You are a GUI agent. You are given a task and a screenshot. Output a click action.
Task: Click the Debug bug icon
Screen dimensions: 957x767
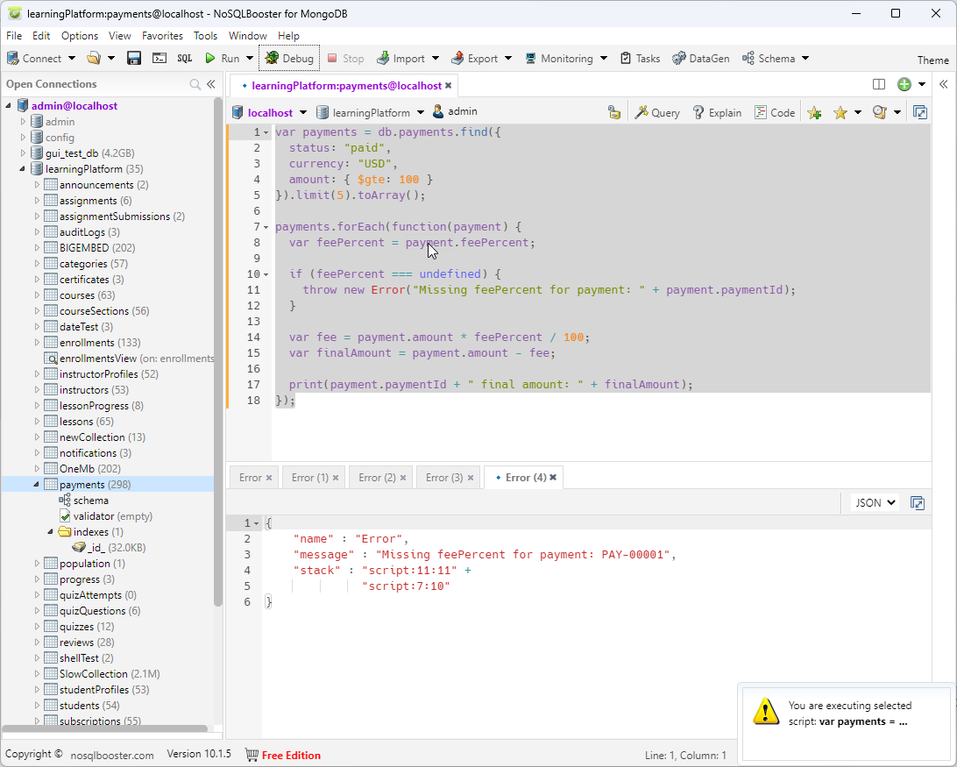pos(272,58)
